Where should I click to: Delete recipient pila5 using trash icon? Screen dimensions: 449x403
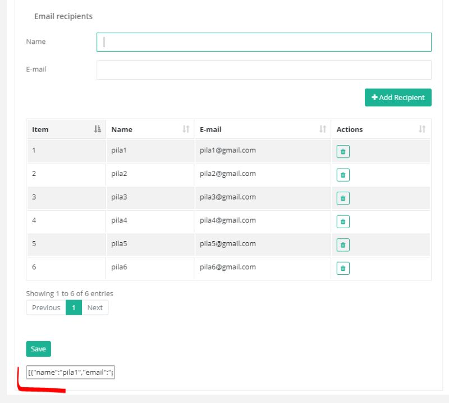(342, 244)
